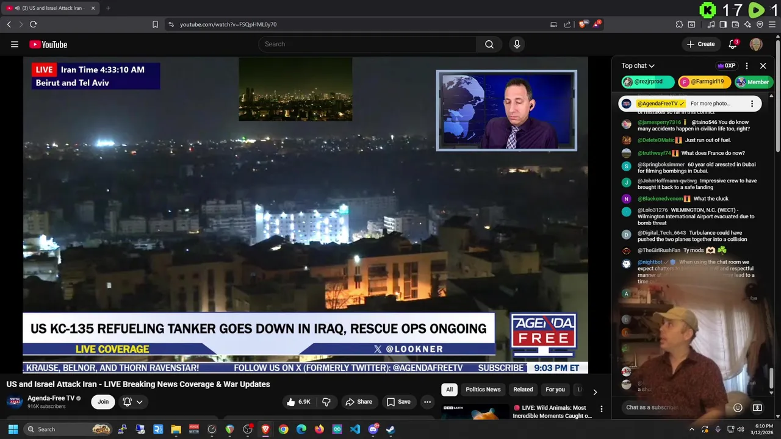Image resolution: width=781 pixels, height=439 pixels.
Task: Save the video to a playlist
Action: [x=398, y=402]
